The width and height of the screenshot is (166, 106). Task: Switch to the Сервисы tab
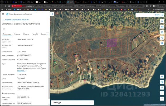[x=17, y=34]
